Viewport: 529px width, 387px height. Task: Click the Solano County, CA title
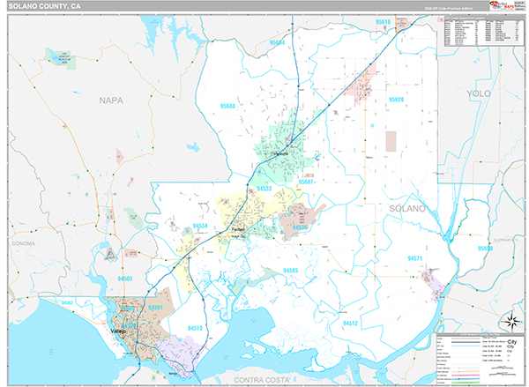pos(44,6)
